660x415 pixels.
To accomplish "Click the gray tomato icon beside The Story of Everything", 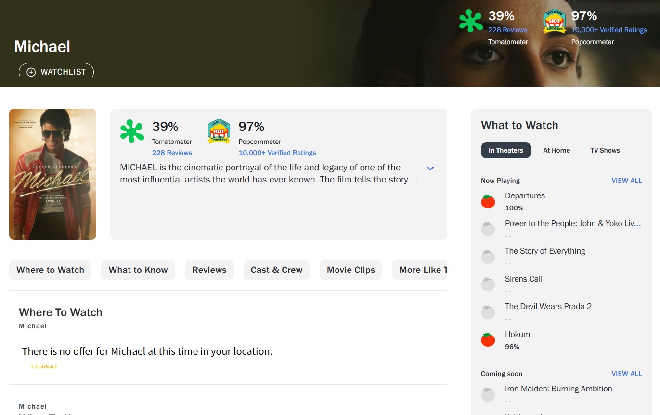I will coord(488,257).
